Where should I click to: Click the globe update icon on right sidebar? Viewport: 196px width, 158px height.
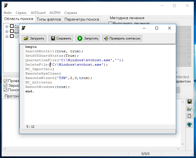click(x=190, y=125)
